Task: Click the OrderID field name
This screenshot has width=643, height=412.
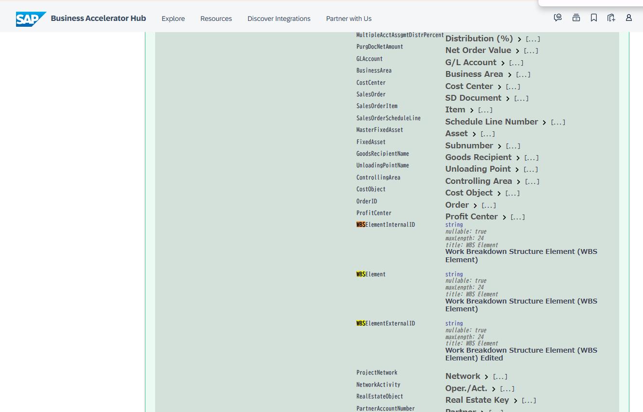Action: (367, 201)
